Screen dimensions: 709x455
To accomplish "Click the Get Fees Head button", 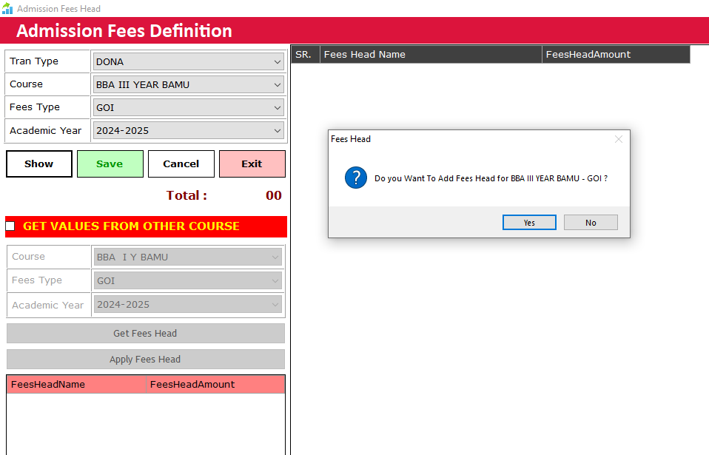I will pyautogui.click(x=145, y=334).
